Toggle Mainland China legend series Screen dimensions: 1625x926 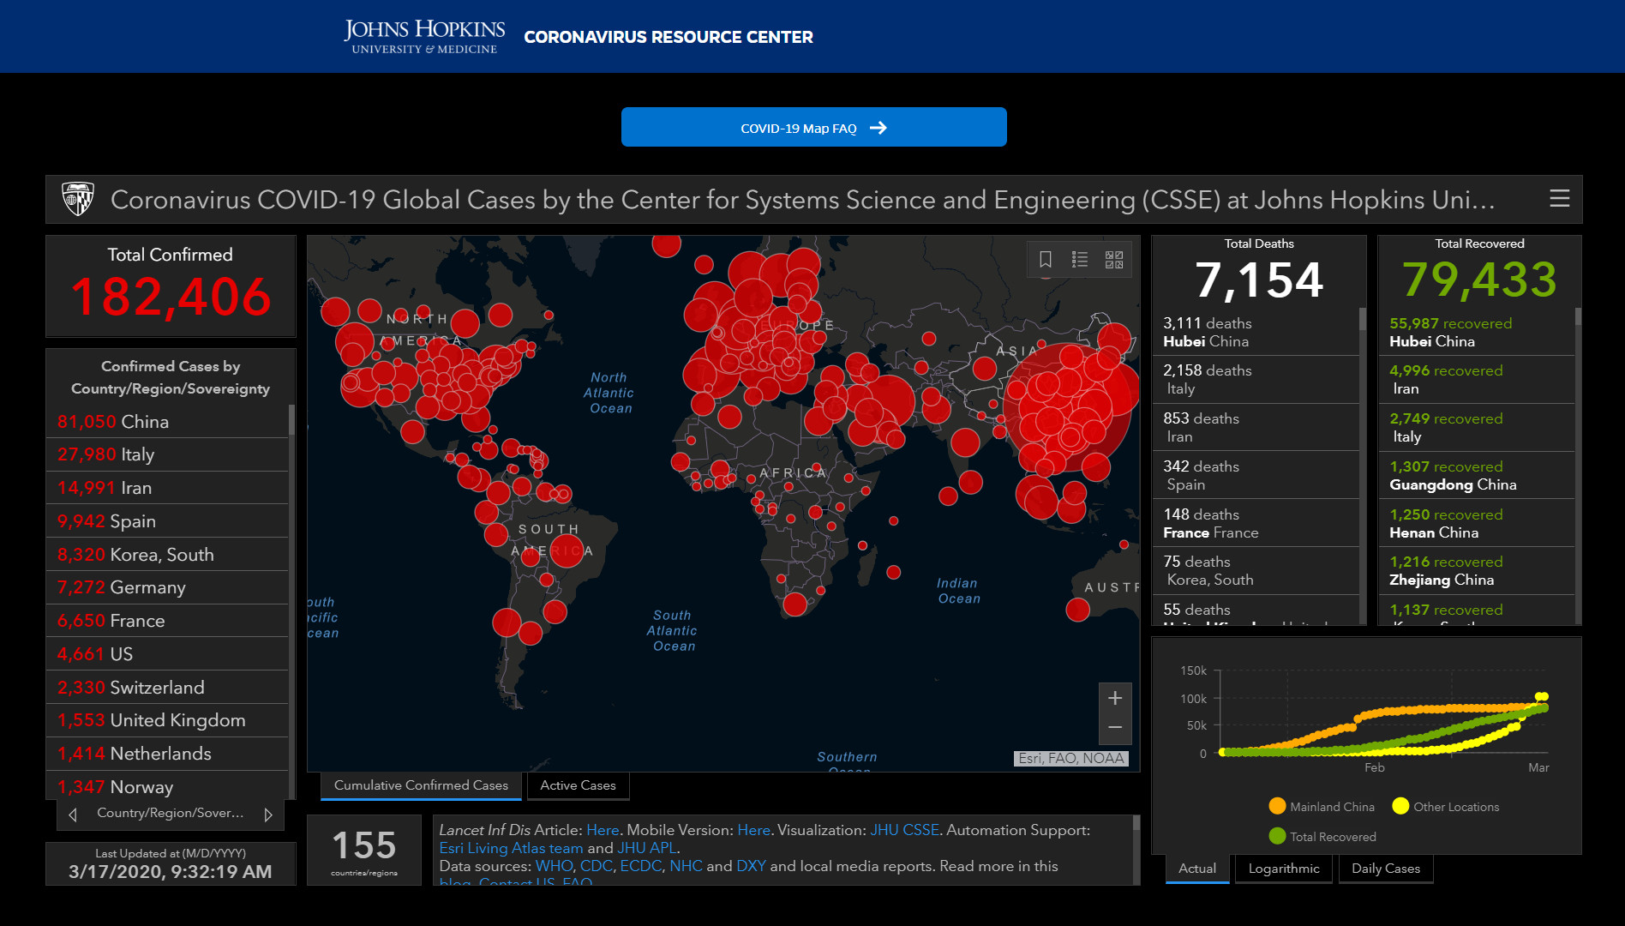(x=1322, y=806)
